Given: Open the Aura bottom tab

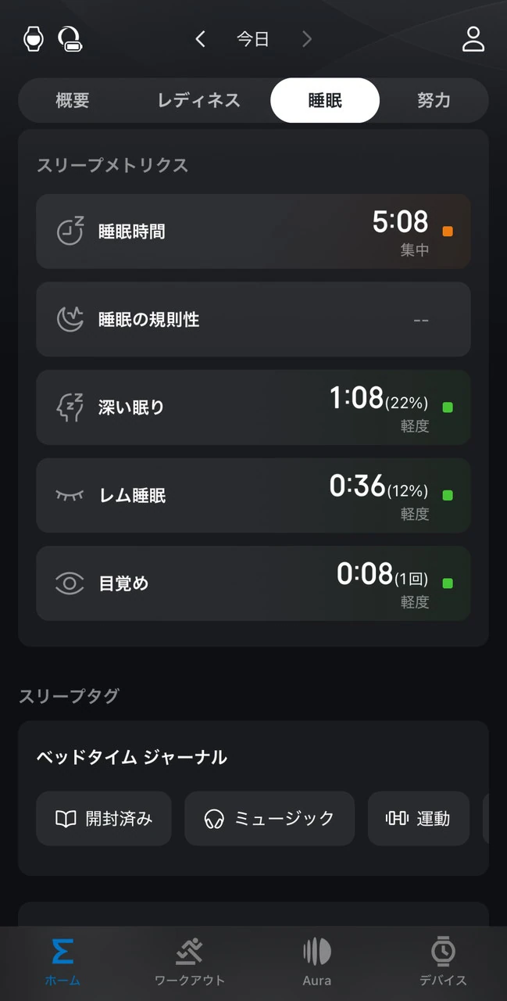Looking at the screenshot, I should click(x=316, y=962).
